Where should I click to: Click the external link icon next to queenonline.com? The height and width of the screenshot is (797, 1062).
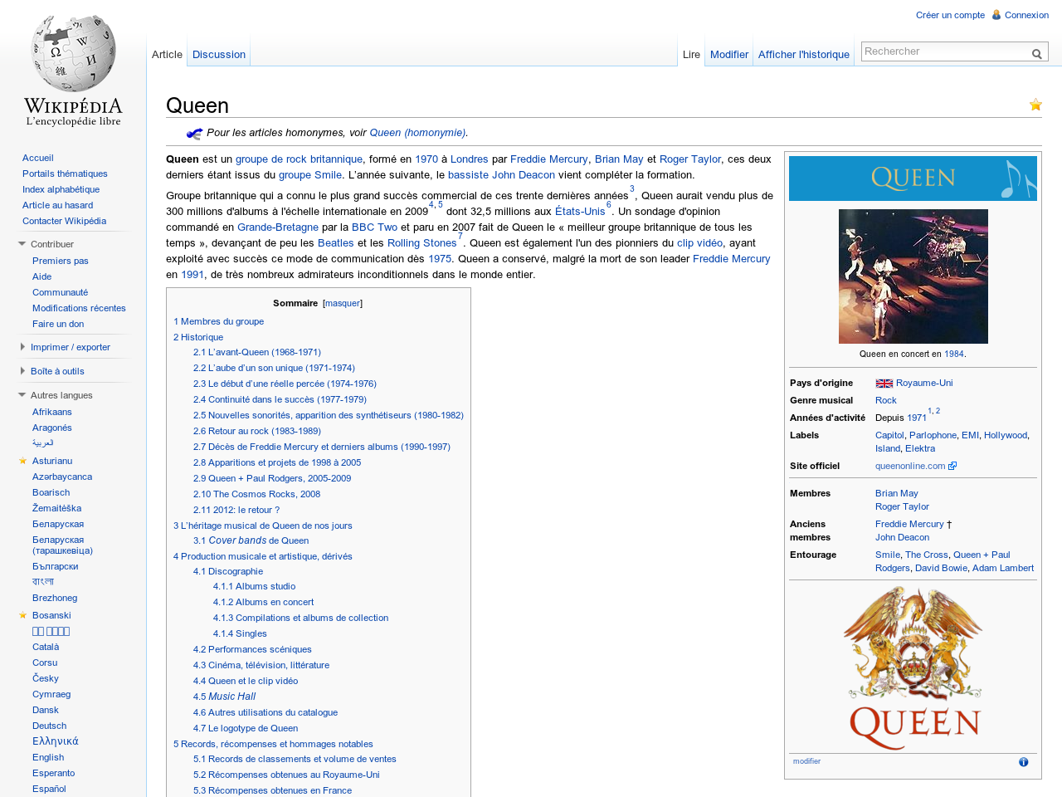[952, 465]
